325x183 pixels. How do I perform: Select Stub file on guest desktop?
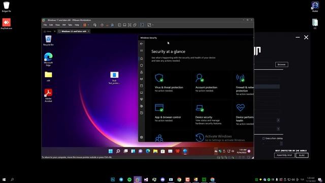(114, 78)
